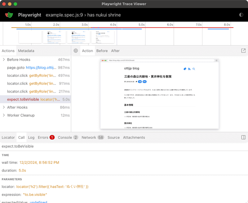Click the Errors count badge 1

[x=52, y=137]
